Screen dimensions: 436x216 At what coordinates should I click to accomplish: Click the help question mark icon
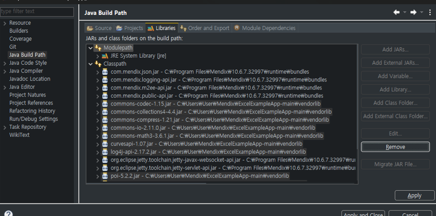coord(8,213)
